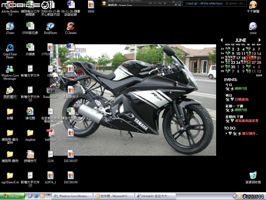This screenshot has height=200, width=266.
Task: Expand hidden system tray icons
Action: pyautogui.click(x=235, y=196)
